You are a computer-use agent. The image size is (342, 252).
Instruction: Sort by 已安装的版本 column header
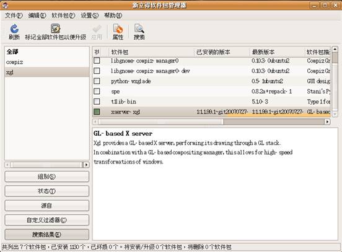(221, 52)
